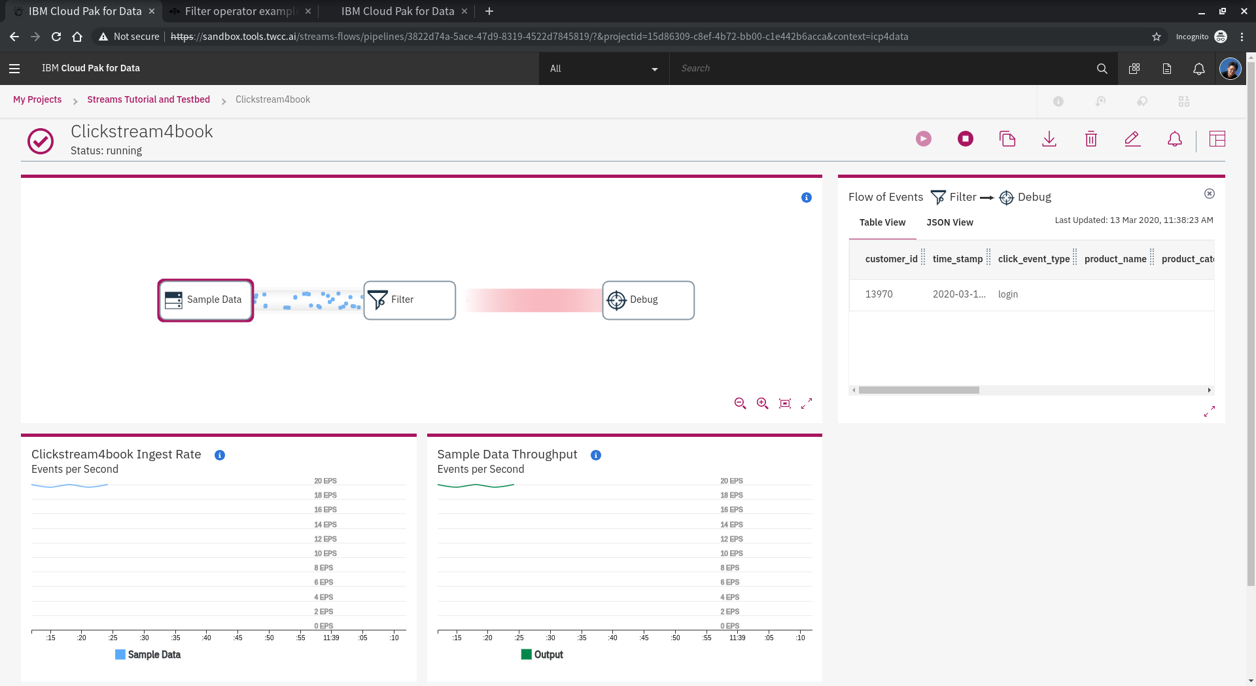Zoom in on the flow canvas
The image size is (1256, 686).
pos(762,403)
